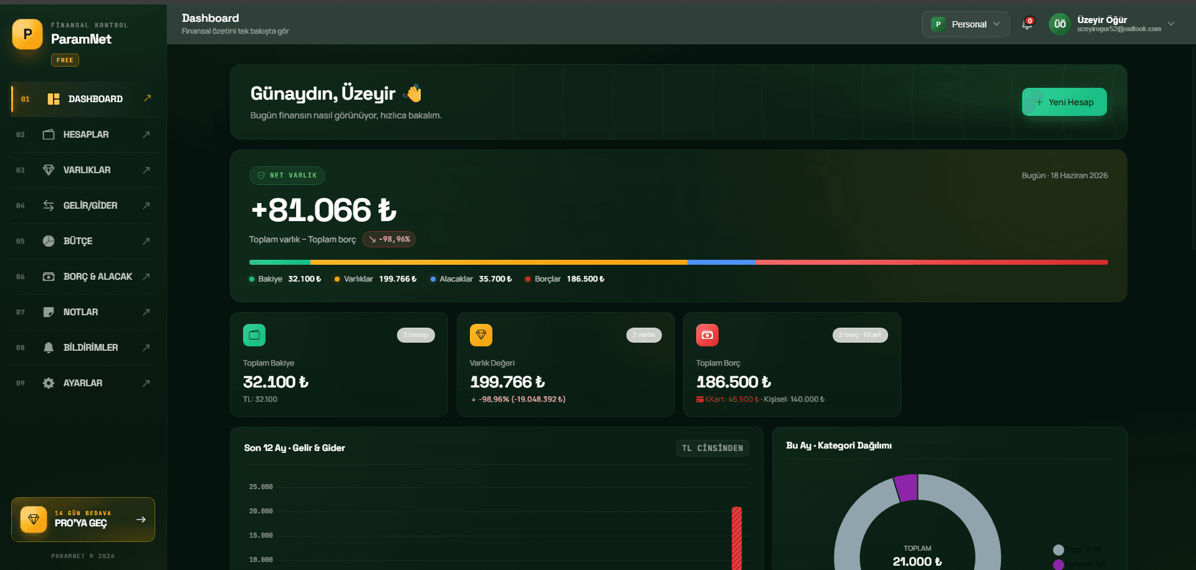Open the Borç & Alacak section

tap(84, 277)
